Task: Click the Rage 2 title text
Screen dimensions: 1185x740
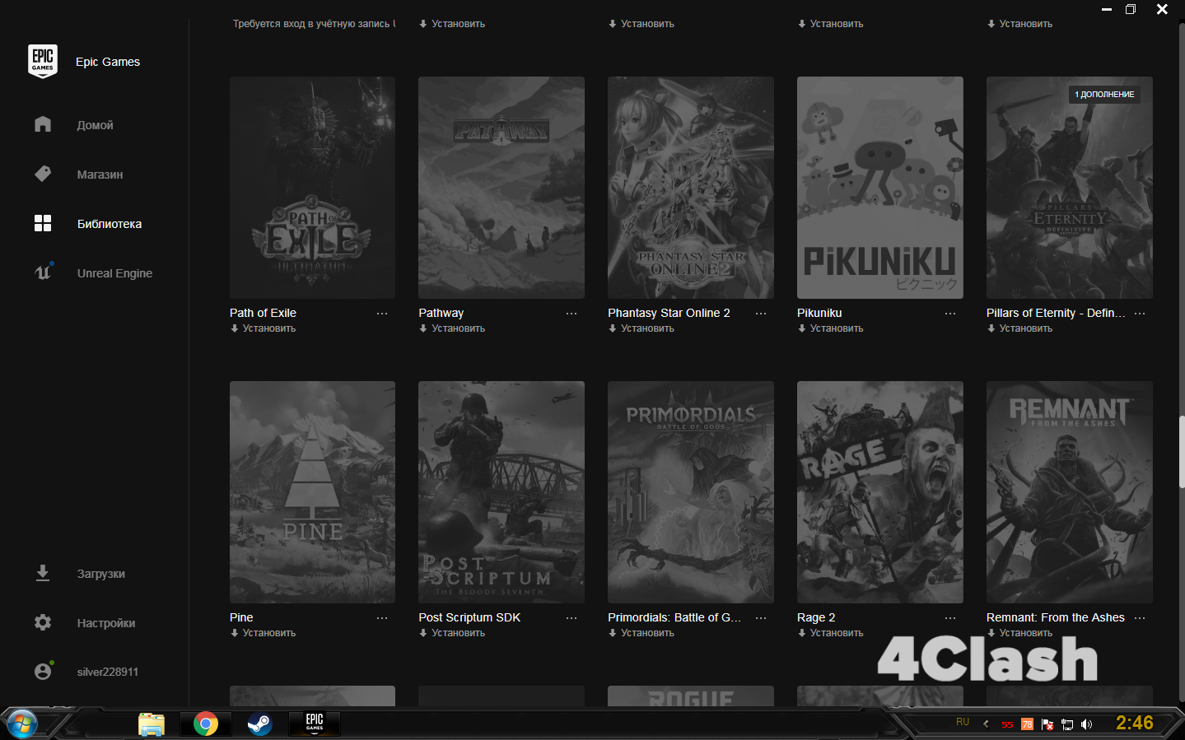Action: (816, 617)
